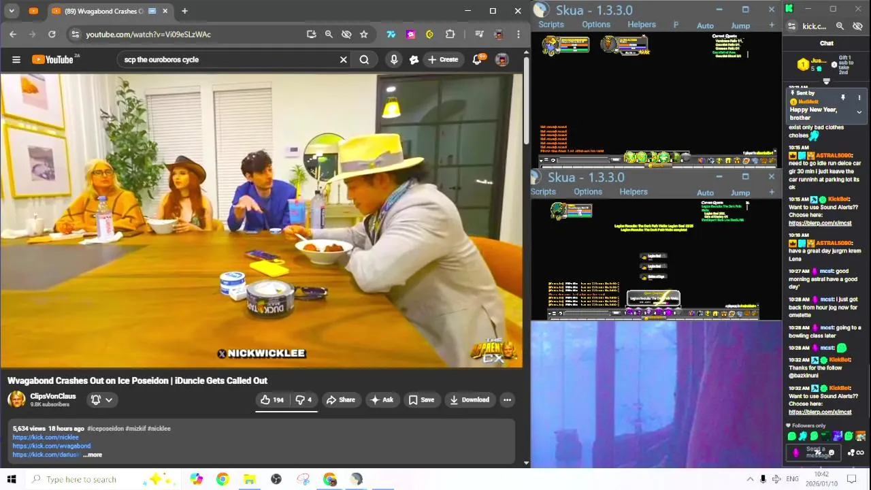The height and width of the screenshot is (490, 871).
Task: Click the Chrome address bar URL
Action: [148, 34]
